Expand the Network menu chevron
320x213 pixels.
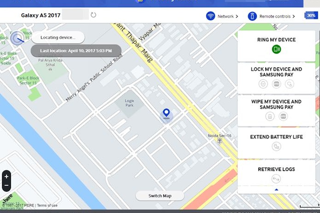point(237,17)
